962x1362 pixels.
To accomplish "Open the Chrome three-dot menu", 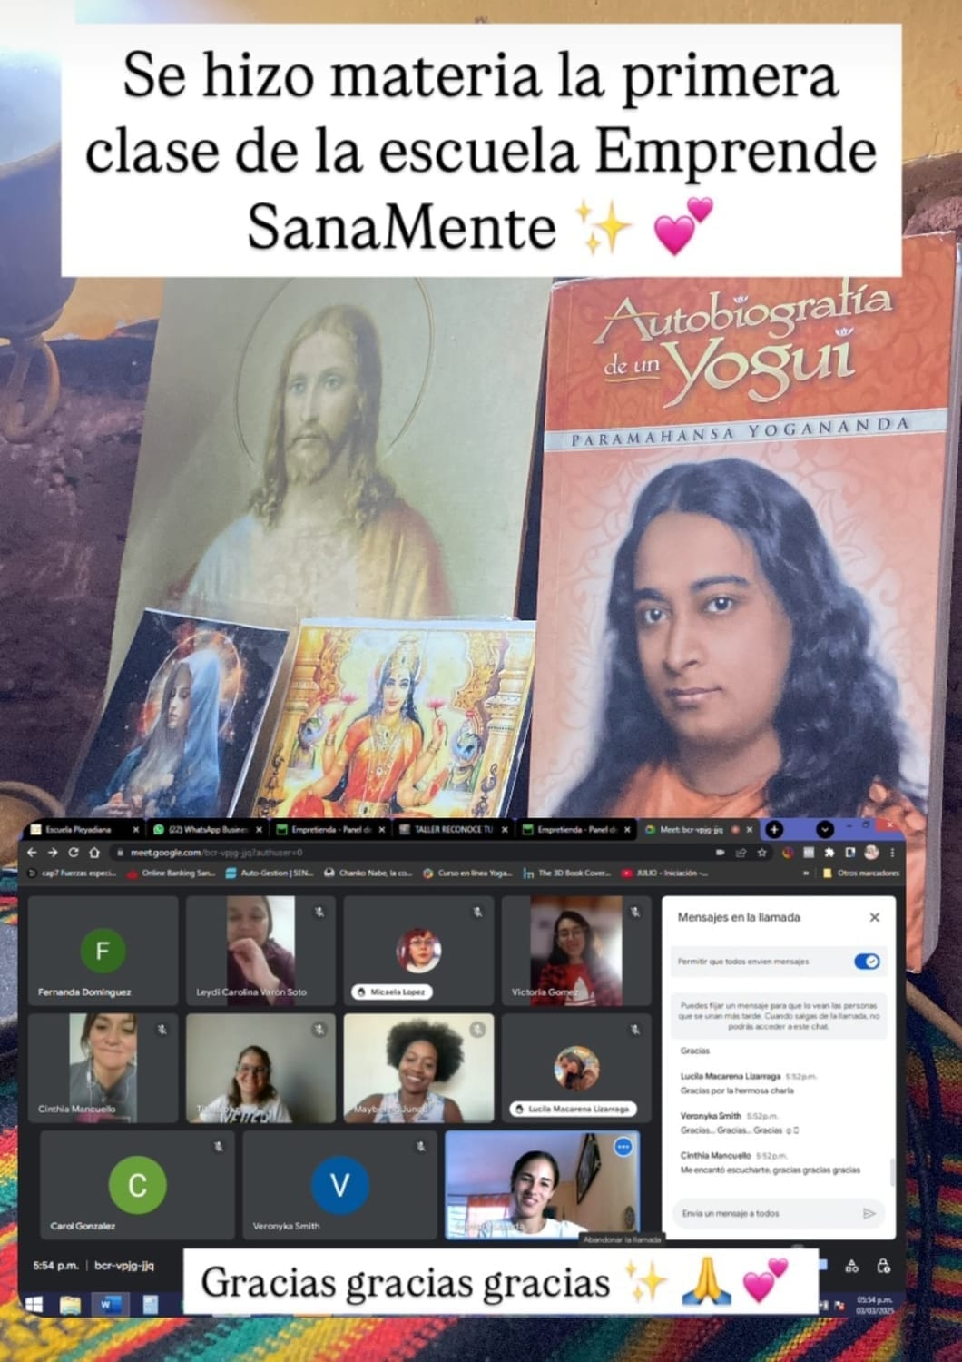I will pyautogui.click(x=892, y=853).
